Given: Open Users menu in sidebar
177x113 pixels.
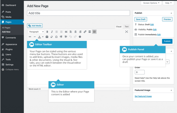Looking at the screenshot, I should pyautogui.click(x=12, y=54).
